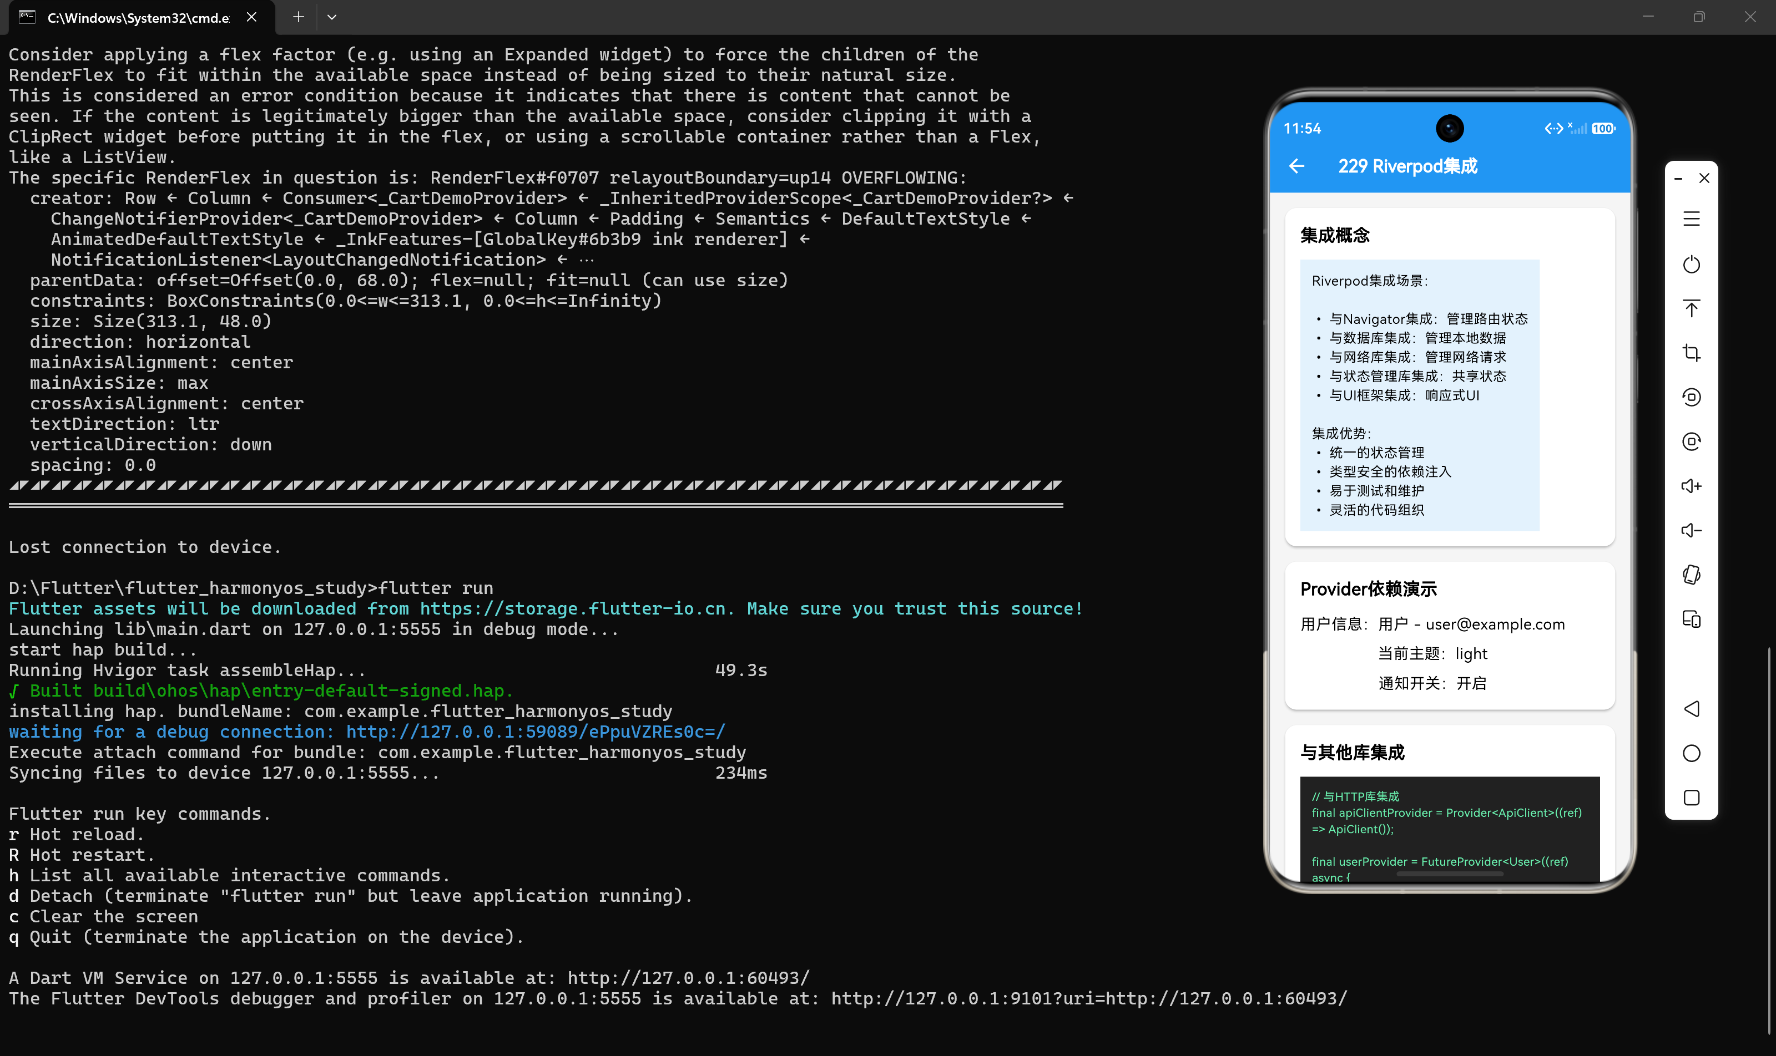Open the multi-device icon in emulator sidebar
The image size is (1776, 1056).
[1691, 619]
